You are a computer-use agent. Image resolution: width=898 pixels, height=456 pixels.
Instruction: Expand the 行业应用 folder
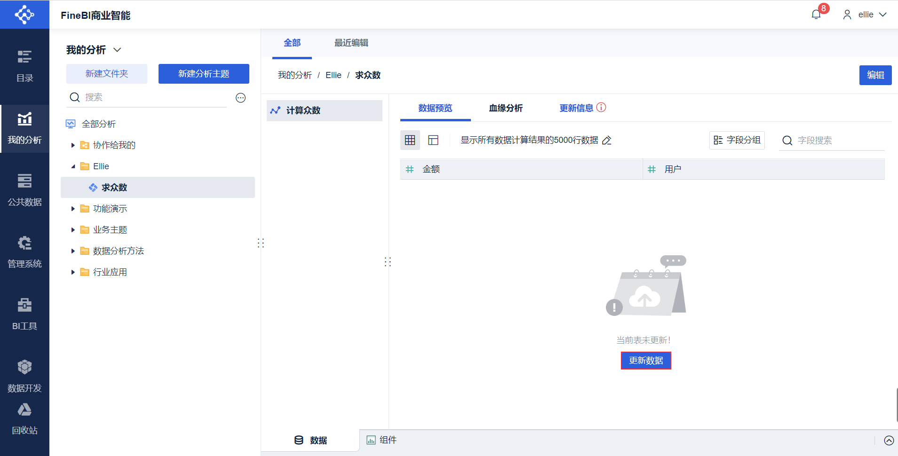[73, 272]
